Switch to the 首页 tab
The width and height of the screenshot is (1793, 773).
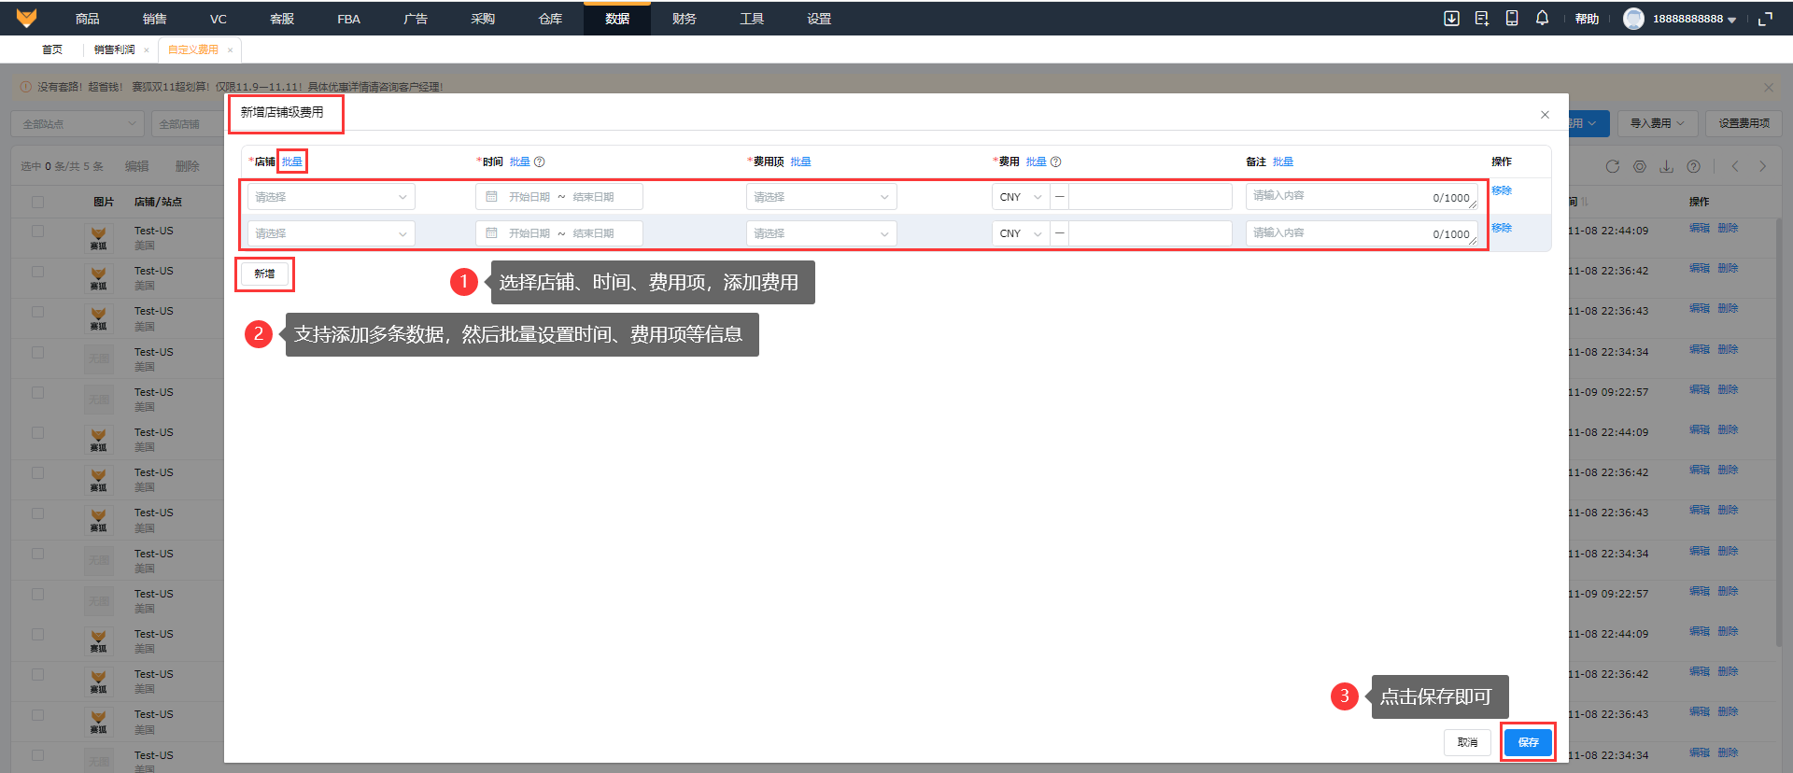[x=52, y=50]
